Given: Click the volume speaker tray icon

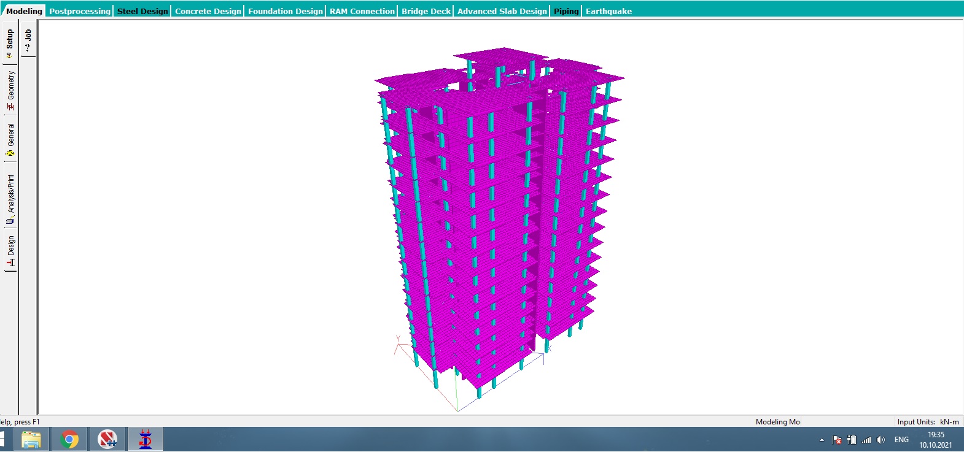Looking at the screenshot, I should [881, 440].
